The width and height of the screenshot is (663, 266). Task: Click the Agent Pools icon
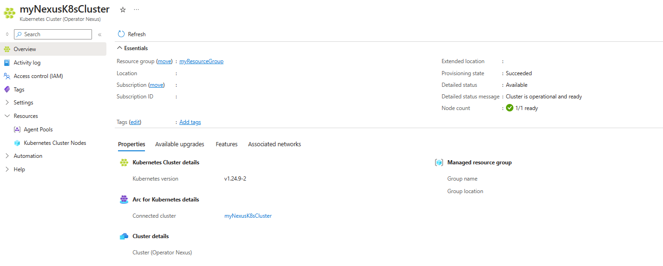tap(17, 130)
